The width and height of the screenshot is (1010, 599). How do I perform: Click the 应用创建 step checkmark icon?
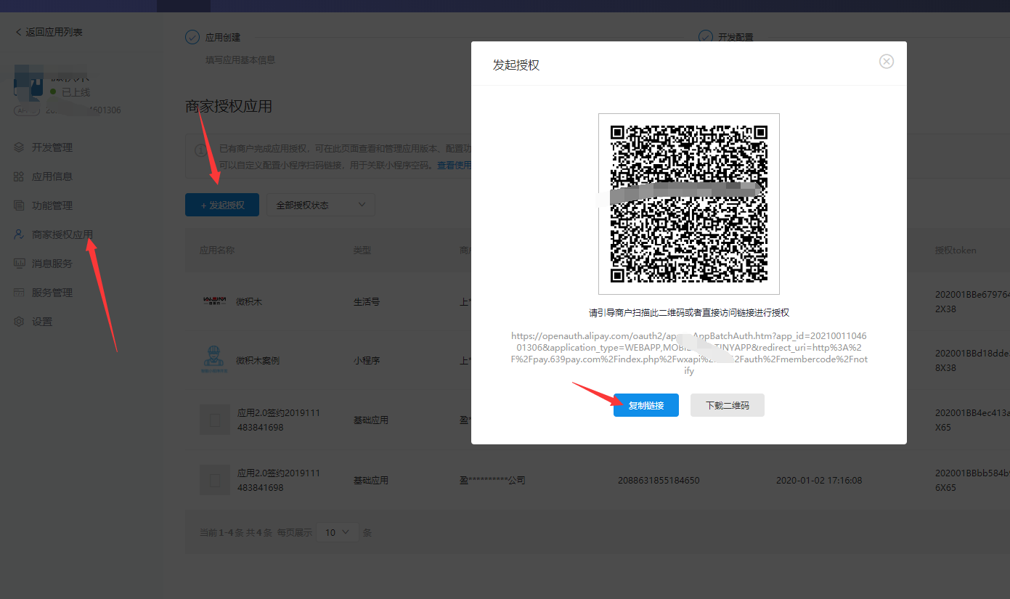(x=192, y=37)
